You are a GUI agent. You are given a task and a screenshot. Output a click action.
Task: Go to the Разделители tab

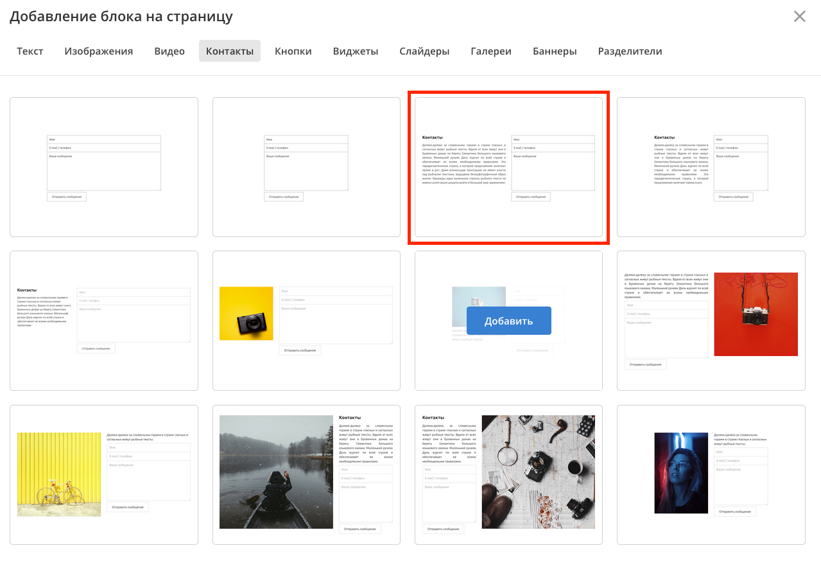pyautogui.click(x=630, y=51)
